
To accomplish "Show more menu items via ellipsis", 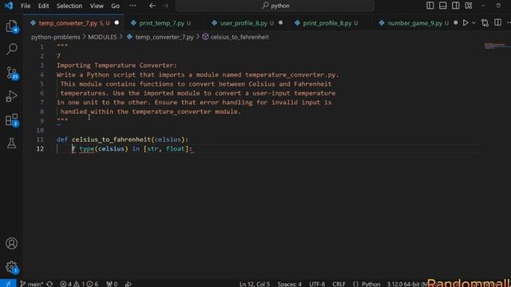I will [x=133, y=6].
